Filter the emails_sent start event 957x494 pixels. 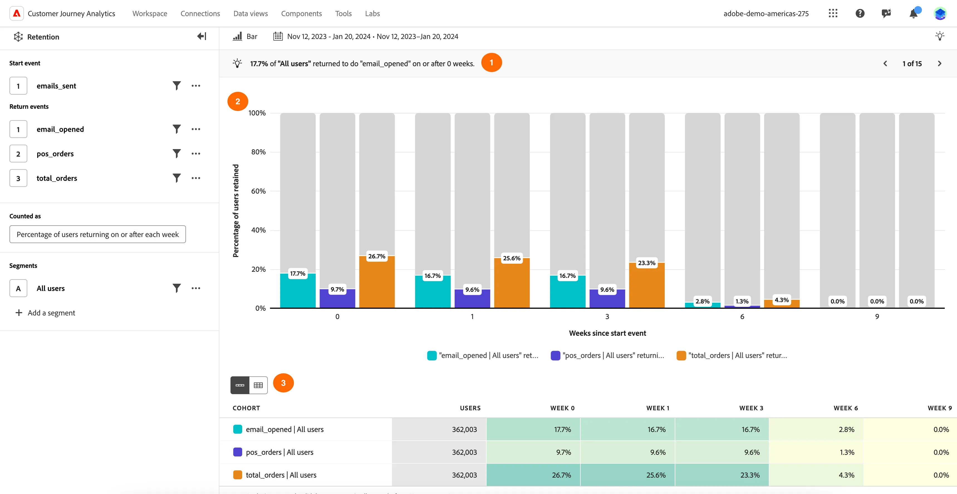click(x=176, y=86)
